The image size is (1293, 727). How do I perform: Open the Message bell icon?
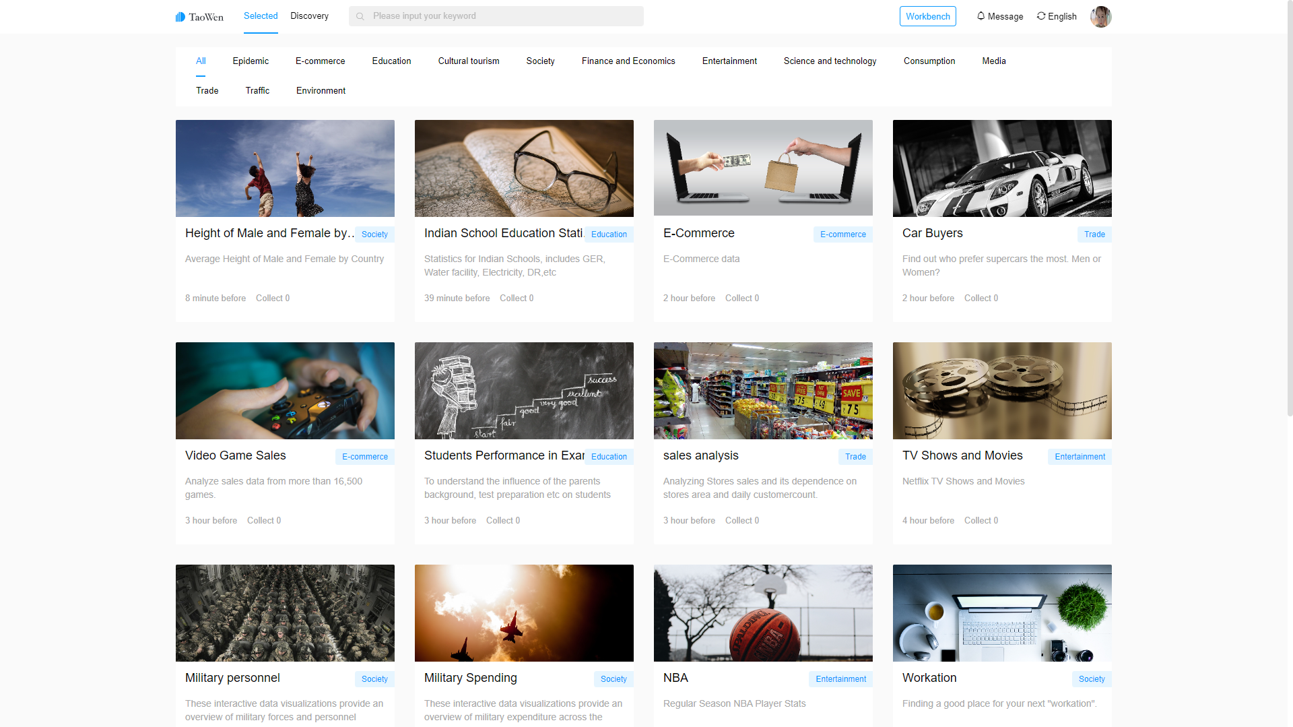coord(981,15)
